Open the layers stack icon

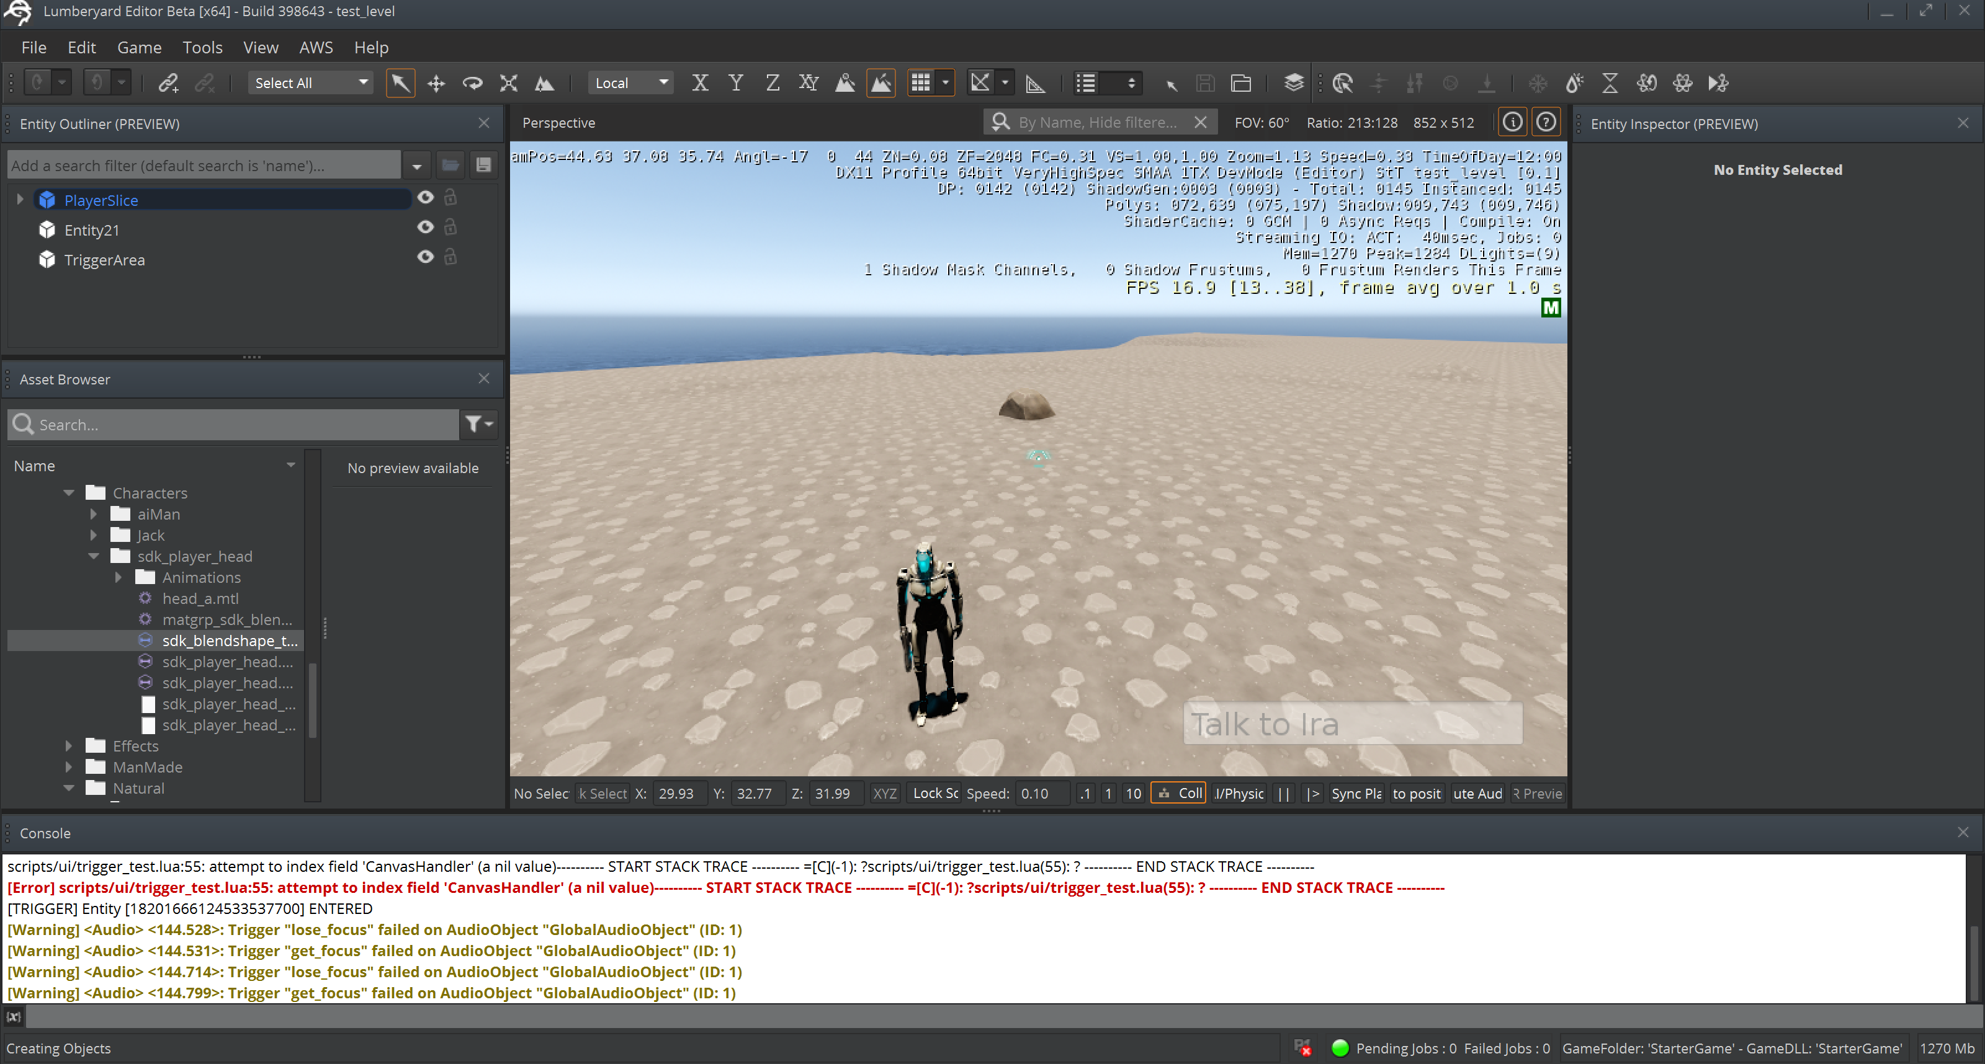click(1294, 83)
